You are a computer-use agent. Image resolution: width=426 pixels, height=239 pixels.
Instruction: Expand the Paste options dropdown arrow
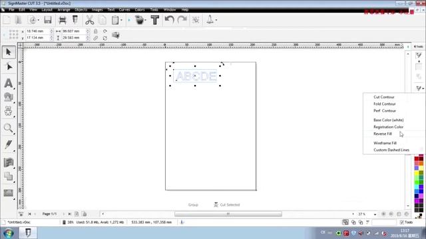[121, 20]
